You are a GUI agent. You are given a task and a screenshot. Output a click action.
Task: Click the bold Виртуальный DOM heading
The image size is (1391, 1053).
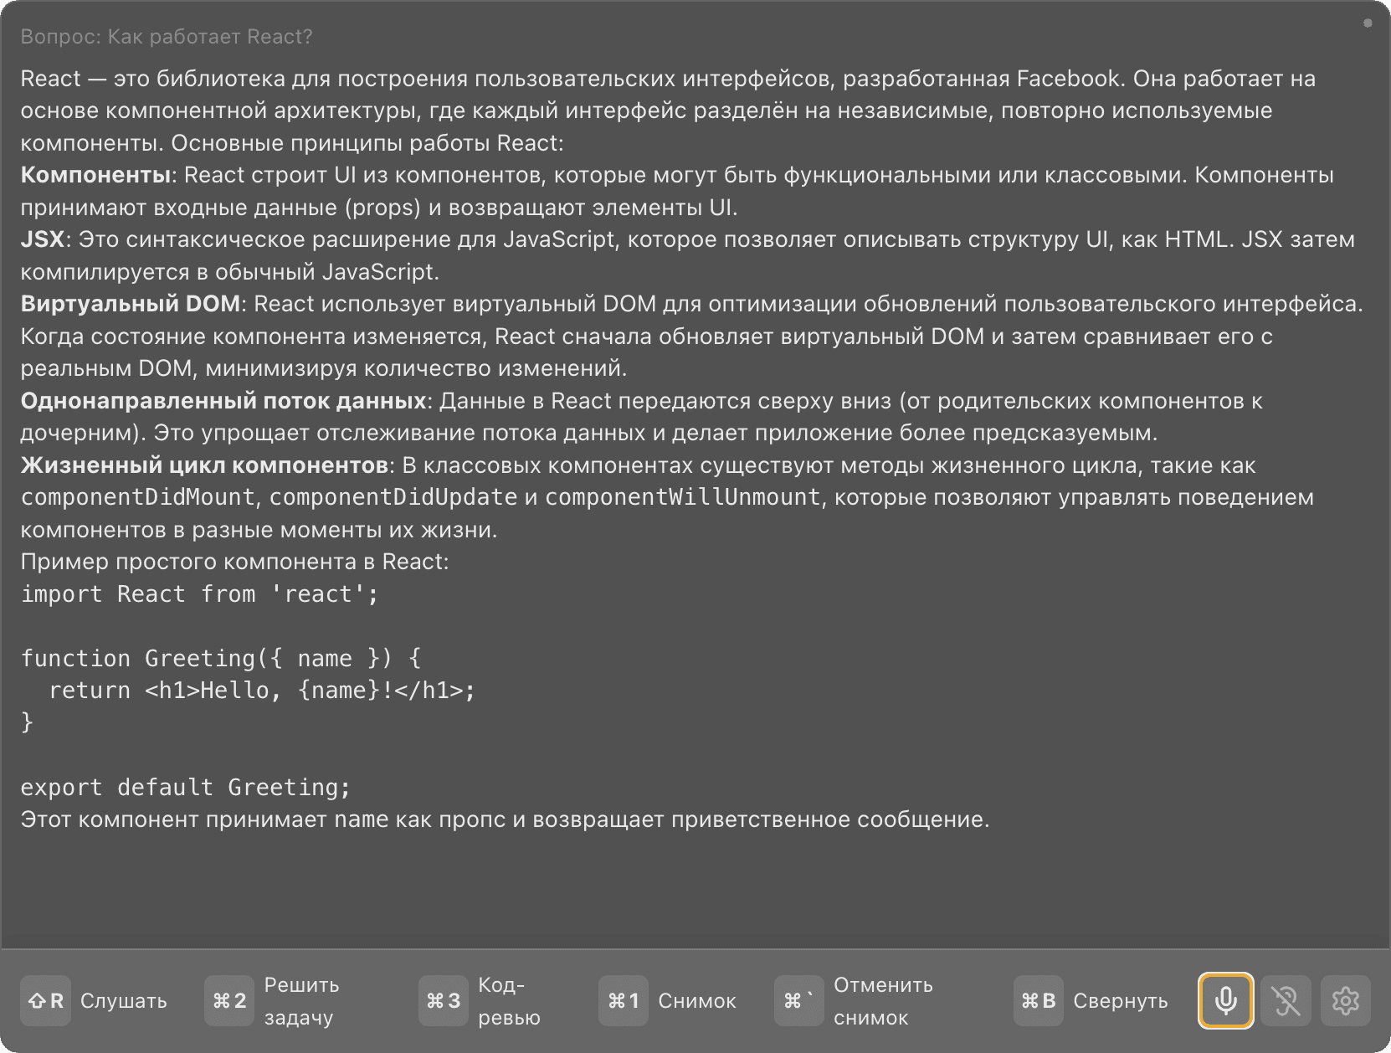(131, 304)
